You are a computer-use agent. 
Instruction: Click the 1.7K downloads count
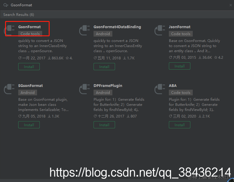pos(129,58)
